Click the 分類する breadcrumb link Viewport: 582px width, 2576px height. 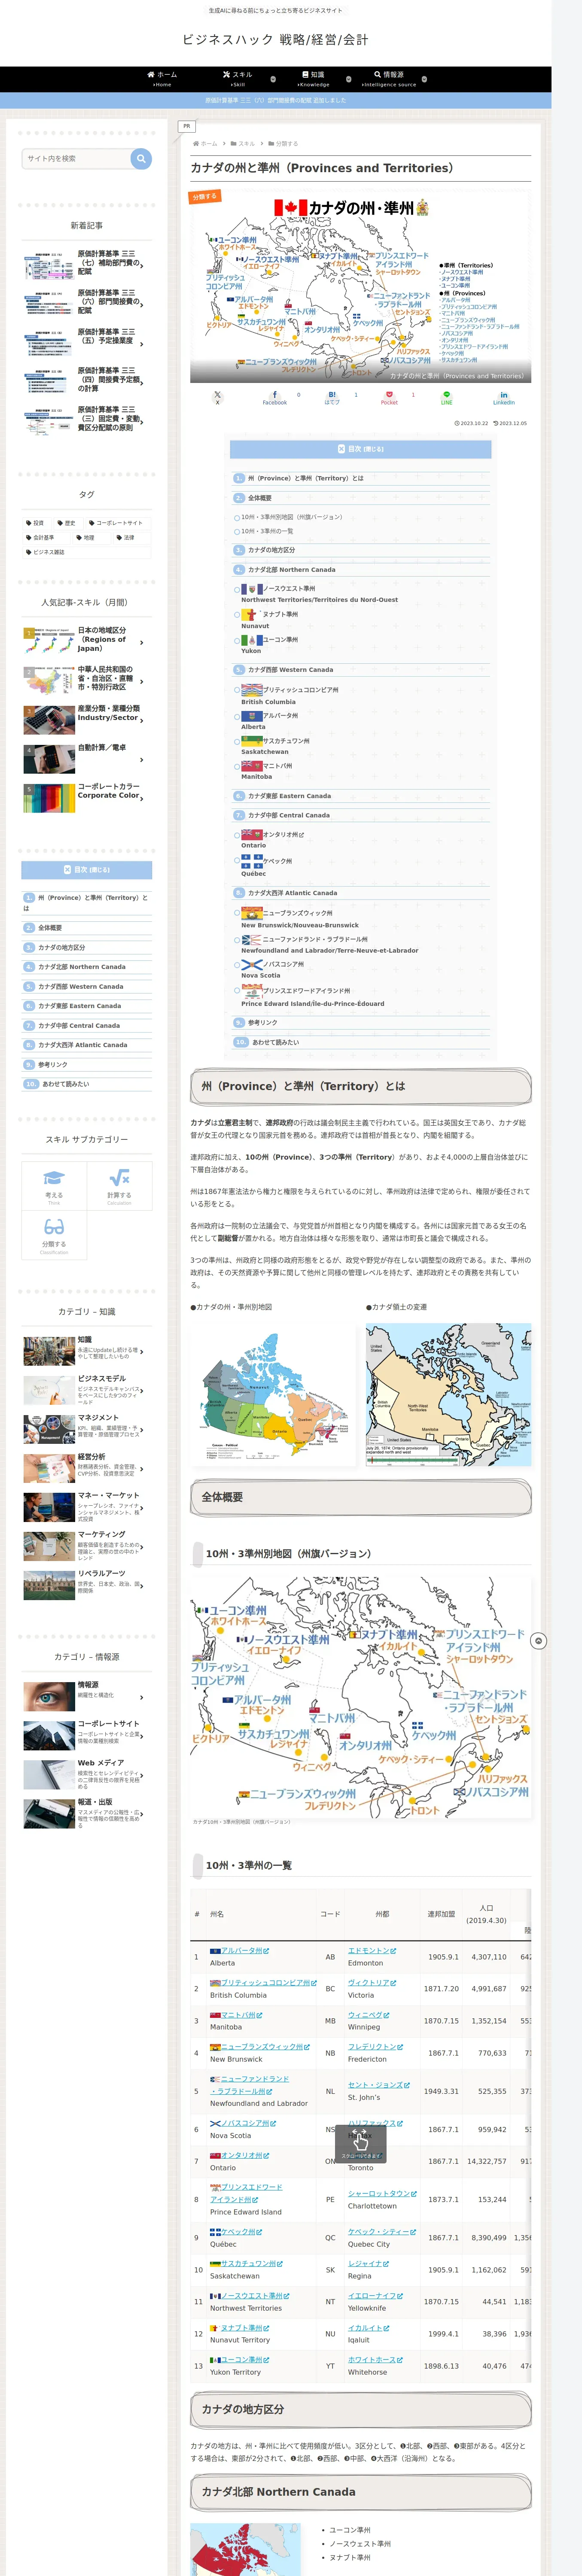287,144
